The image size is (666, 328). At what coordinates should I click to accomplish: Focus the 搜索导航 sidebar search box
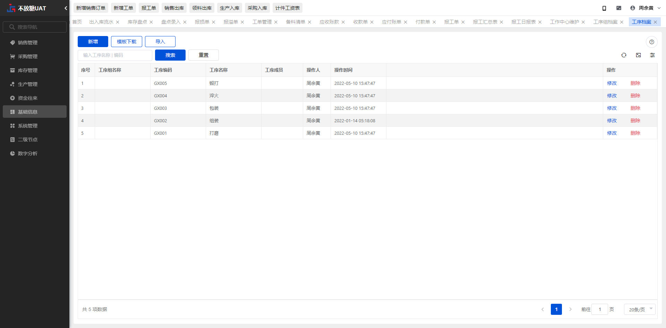[35, 27]
